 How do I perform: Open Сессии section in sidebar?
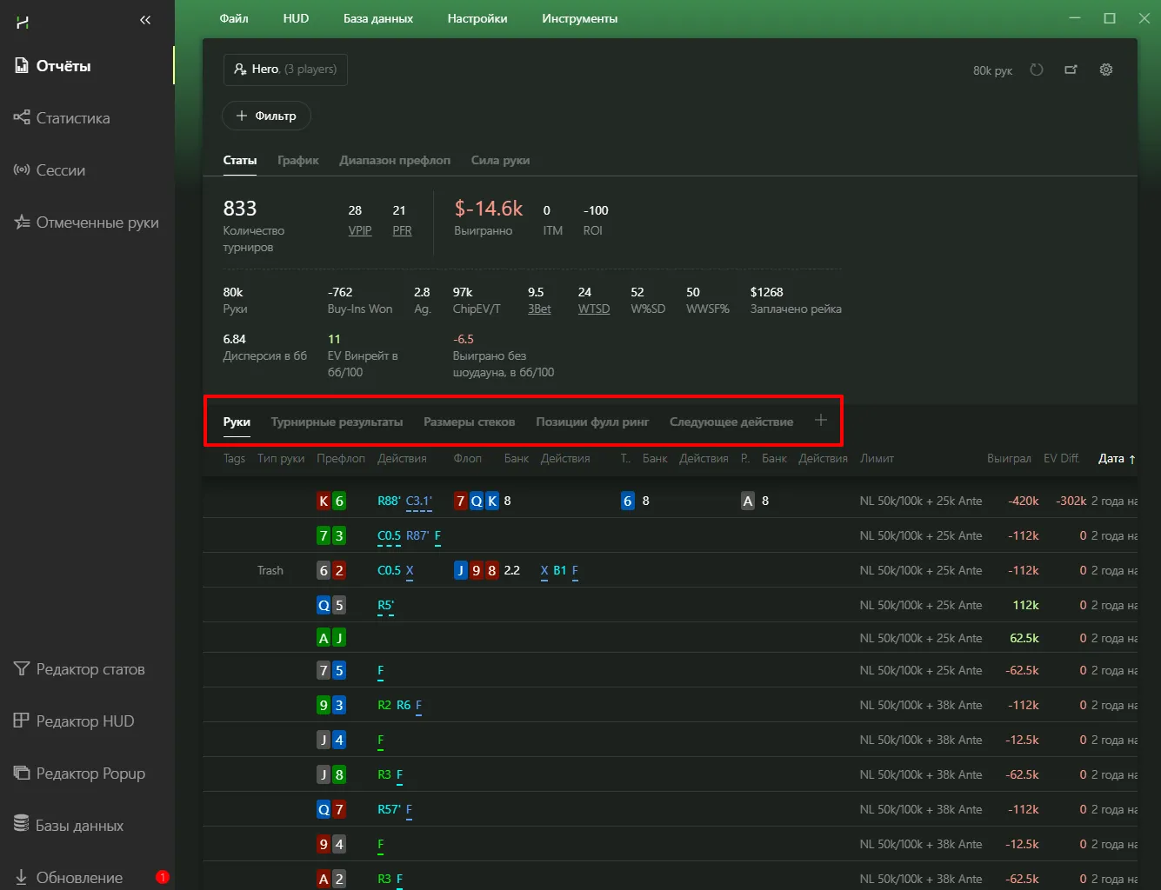pyautogui.click(x=61, y=170)
